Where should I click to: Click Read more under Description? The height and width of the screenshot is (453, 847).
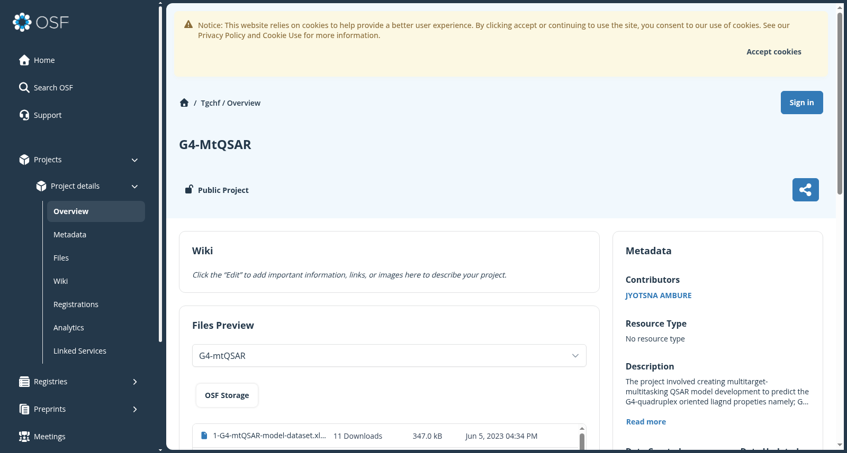646,422
